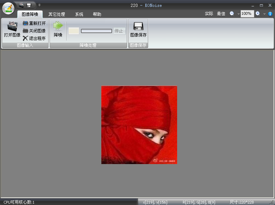Click the zoom in magnifier icon
This screenshot has height=205, width=275.
click(258, 14)
